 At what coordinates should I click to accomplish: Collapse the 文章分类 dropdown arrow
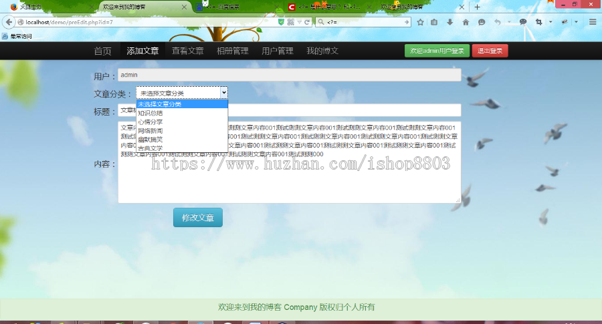224,92
